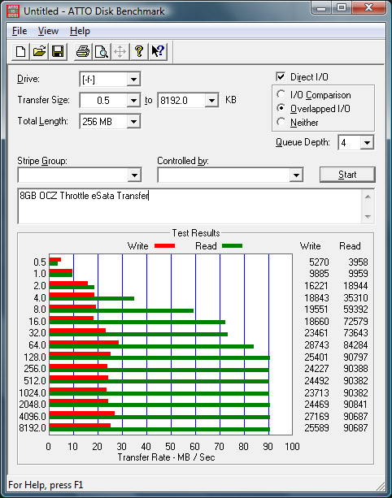Viewport: 392px width, 498px height.
Task: Select the I/O Comparison radio button
Action: [x=281, y=94]
